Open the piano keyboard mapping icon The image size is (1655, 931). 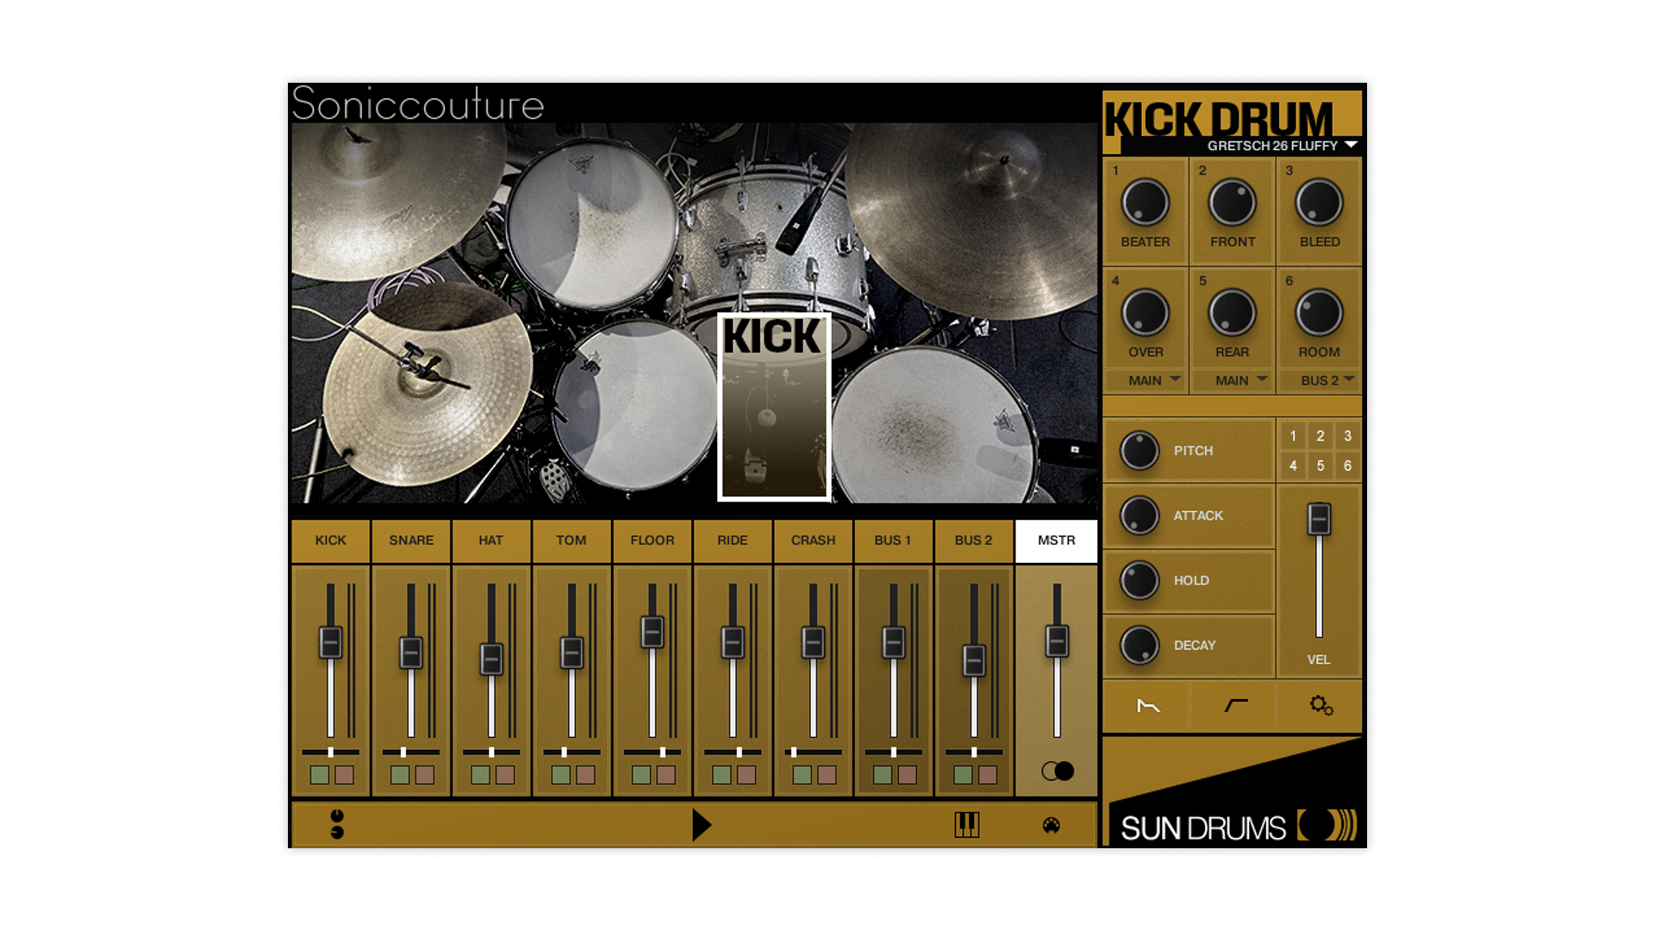(966, 825)
